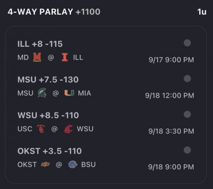Toggle status dot for OKST +3.5 pick

point(187,150)
